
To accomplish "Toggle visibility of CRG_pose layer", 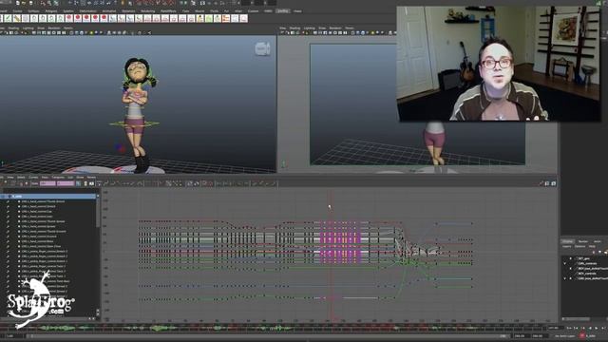I will click(564, 278).
